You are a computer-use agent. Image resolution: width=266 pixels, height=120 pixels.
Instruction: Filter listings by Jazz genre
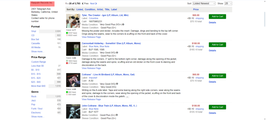(x=34, y=100)
